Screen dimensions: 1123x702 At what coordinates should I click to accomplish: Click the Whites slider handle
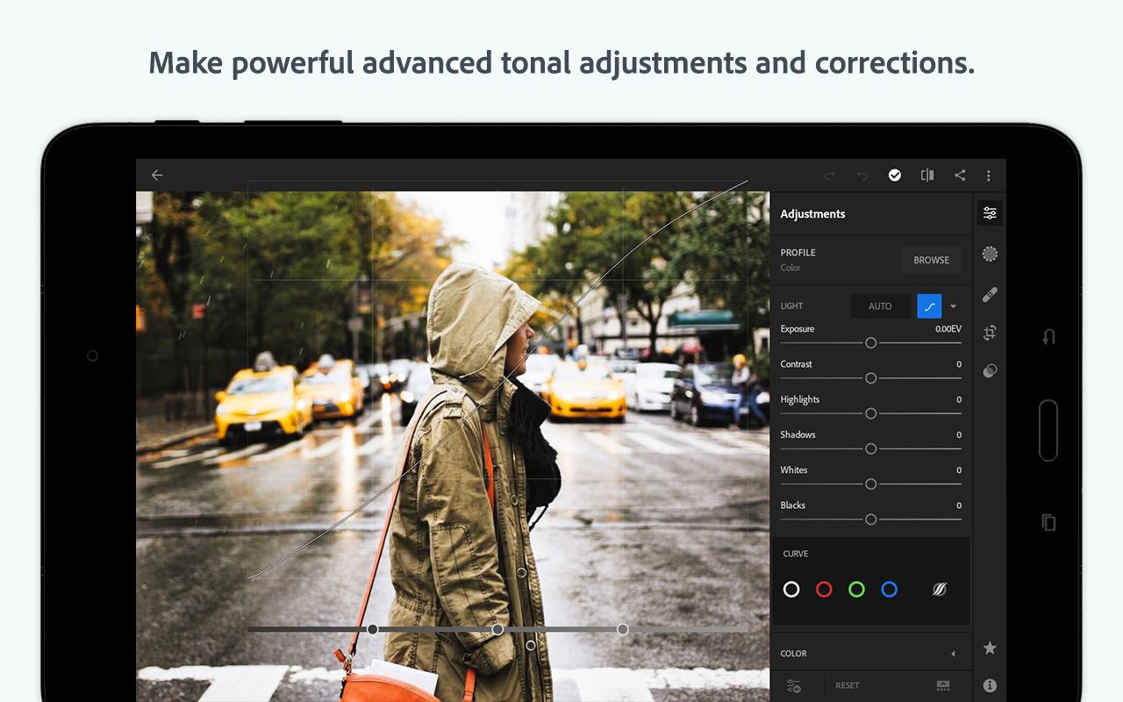(x=871, y=484)
